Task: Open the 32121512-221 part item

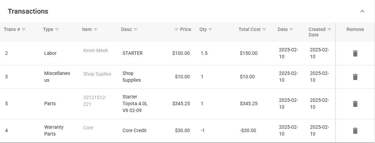Action: (95, 101)
